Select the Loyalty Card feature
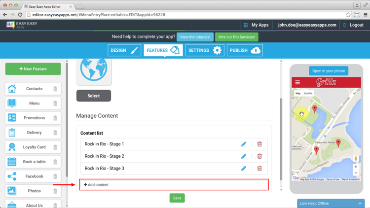 [34, 147]
